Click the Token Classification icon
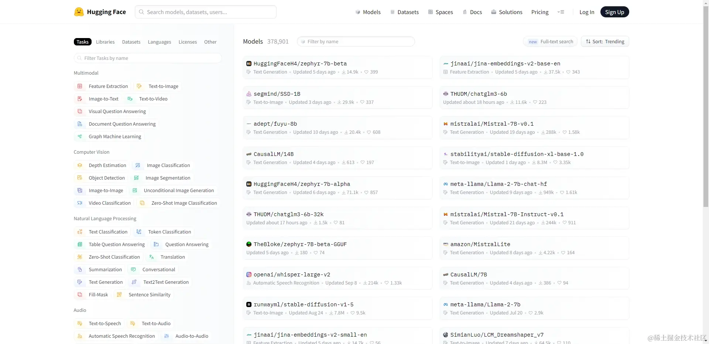This screenshot has height=344, width=709. 139,232
